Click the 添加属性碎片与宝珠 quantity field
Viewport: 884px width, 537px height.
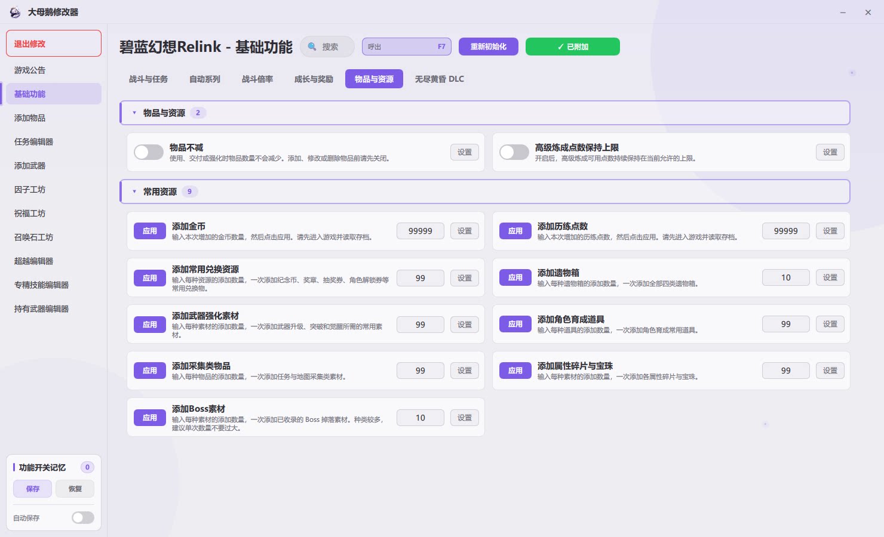point(786,371)
